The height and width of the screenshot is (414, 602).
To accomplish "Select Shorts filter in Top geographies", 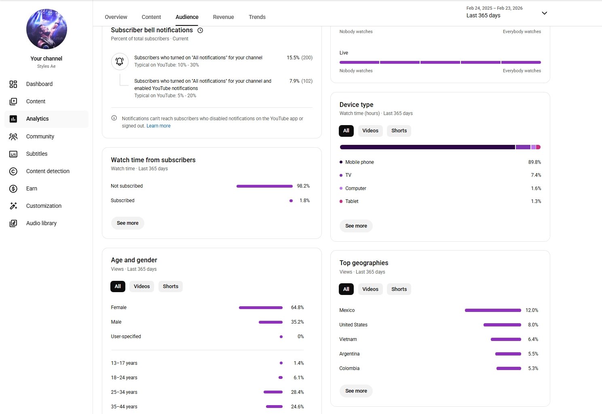I will pos(399,289).
